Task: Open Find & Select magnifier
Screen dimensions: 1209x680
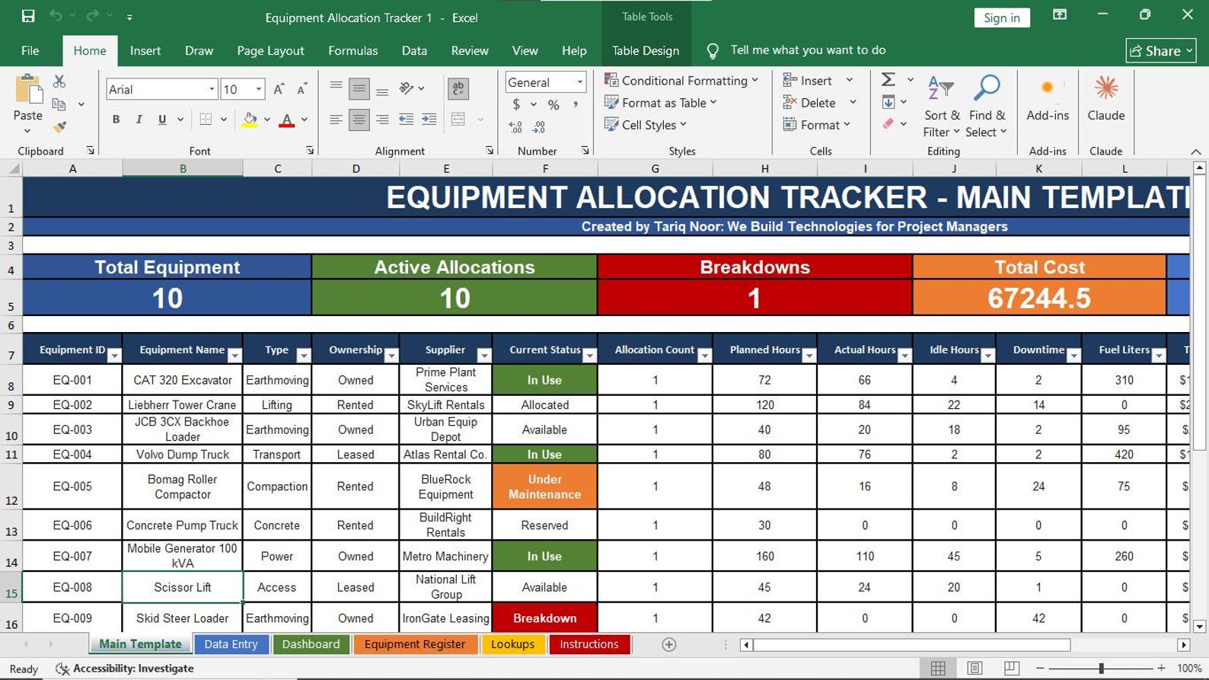Action: [x=987, y=107]
